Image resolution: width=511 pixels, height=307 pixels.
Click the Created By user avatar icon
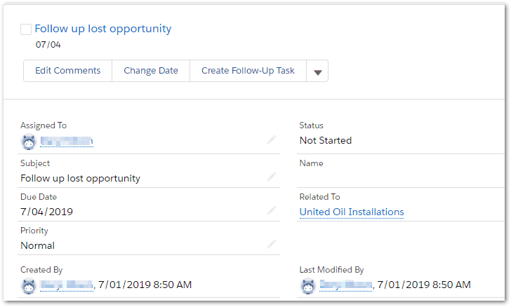29,285
